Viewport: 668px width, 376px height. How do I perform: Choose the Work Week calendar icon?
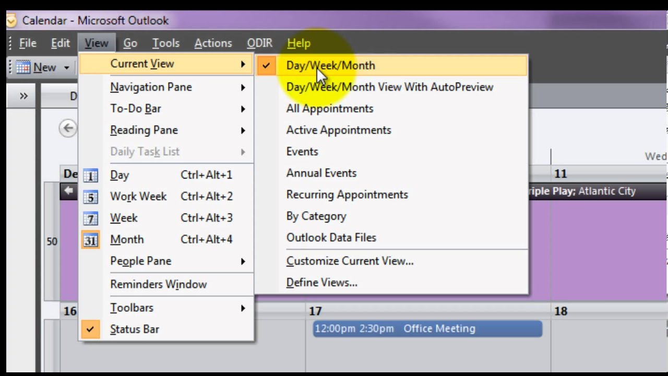91,197
